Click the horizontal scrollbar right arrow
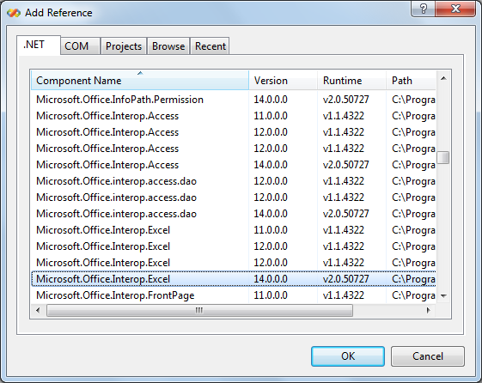Image resolution: width=482 pixels, height=383 pixels. 428,311
